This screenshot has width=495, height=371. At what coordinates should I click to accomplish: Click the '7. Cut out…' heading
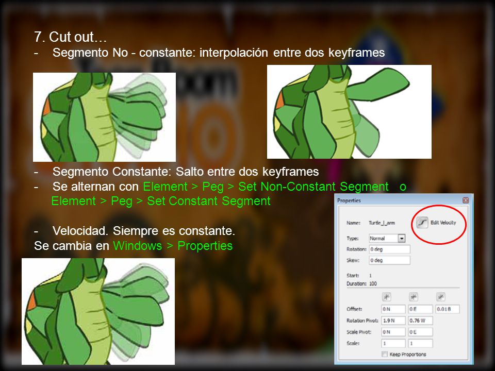click(71, 37)
